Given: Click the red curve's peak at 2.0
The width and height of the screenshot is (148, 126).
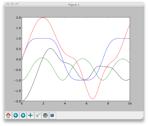Looking at the screenshot, I should coord(43,18).
